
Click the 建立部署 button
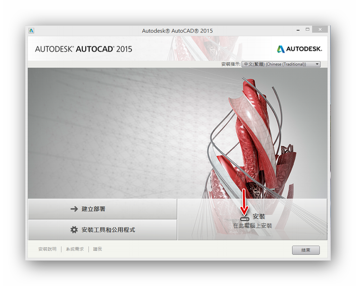coord(103,209)
